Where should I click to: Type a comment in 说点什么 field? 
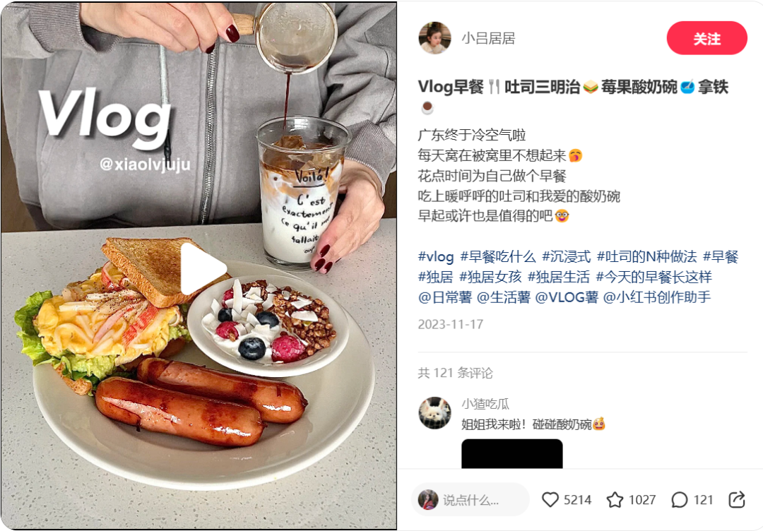[470, 499]
